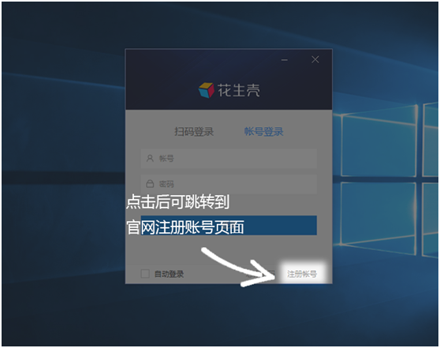Click the 自动登录 label text

click(x=169, y=274)
